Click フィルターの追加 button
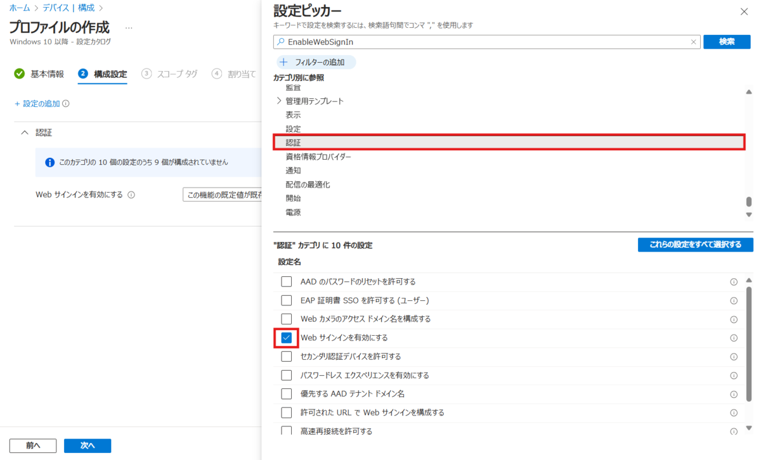 (x=316, y=63)
